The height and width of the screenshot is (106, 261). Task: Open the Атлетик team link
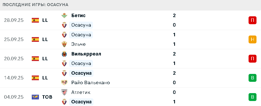tap(81, 92)
